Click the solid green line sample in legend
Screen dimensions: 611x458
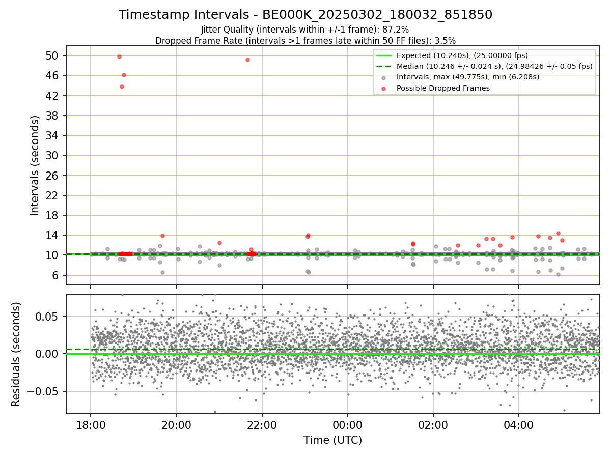click(383, 55)
